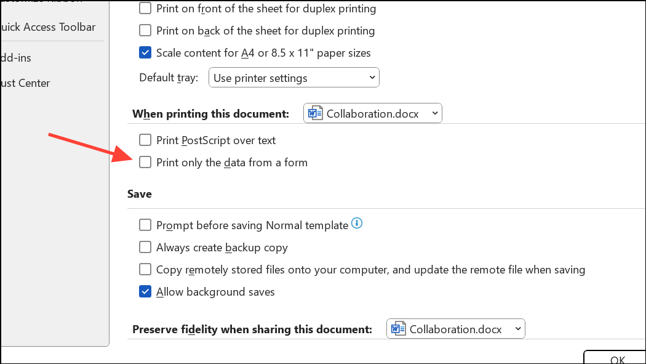646x364 pixels.
Task: Switch to the Trust Center section
Action: point(25,83)
